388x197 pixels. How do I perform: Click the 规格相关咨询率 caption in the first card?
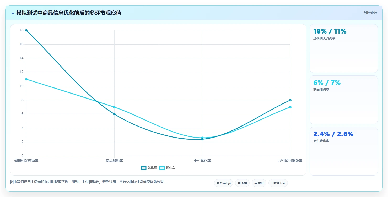[324, 38]
